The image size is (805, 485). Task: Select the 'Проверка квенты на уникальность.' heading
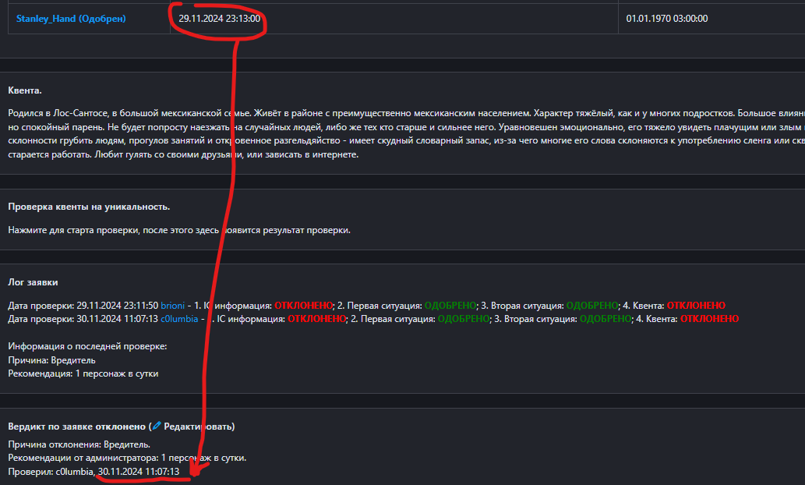[x=89, y=207]
